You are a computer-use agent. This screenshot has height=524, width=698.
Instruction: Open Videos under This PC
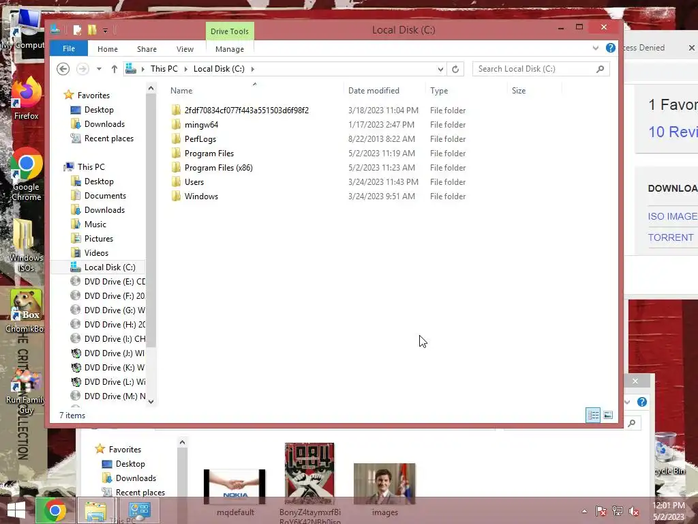pos(96,252)
